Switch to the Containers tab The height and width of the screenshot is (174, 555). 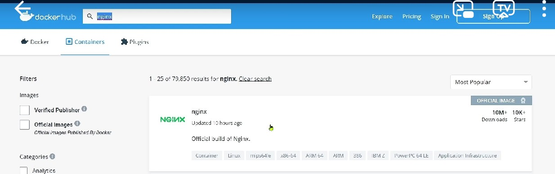[85, 42]
